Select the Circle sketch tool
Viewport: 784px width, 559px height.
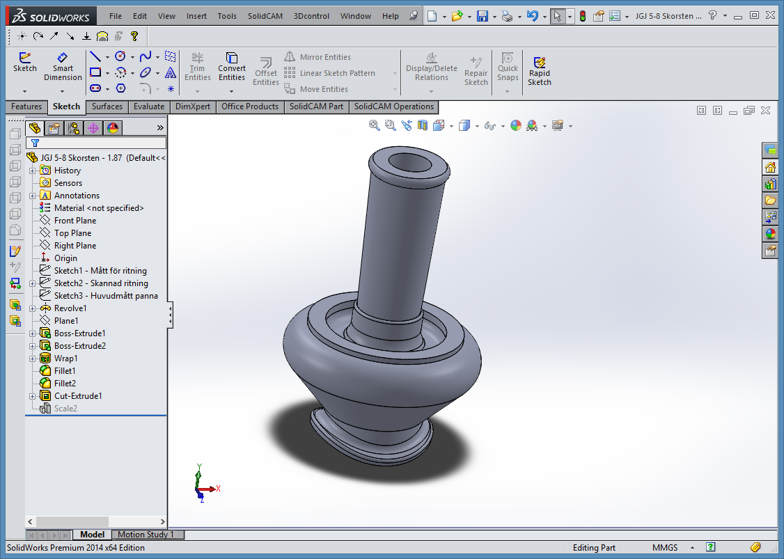coord(120,56)
